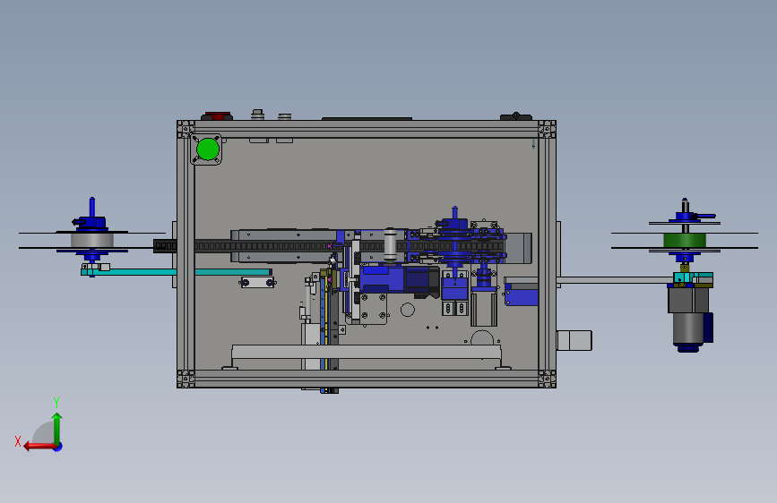Select the green fan in cabinet corner
This screenshot has width=777, height=503.
tap(208, 149)
